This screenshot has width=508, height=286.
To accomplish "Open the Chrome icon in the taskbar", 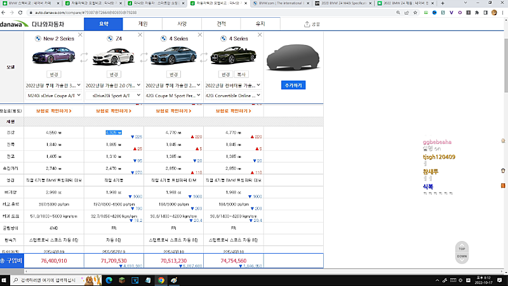I will tap(161, 280).
